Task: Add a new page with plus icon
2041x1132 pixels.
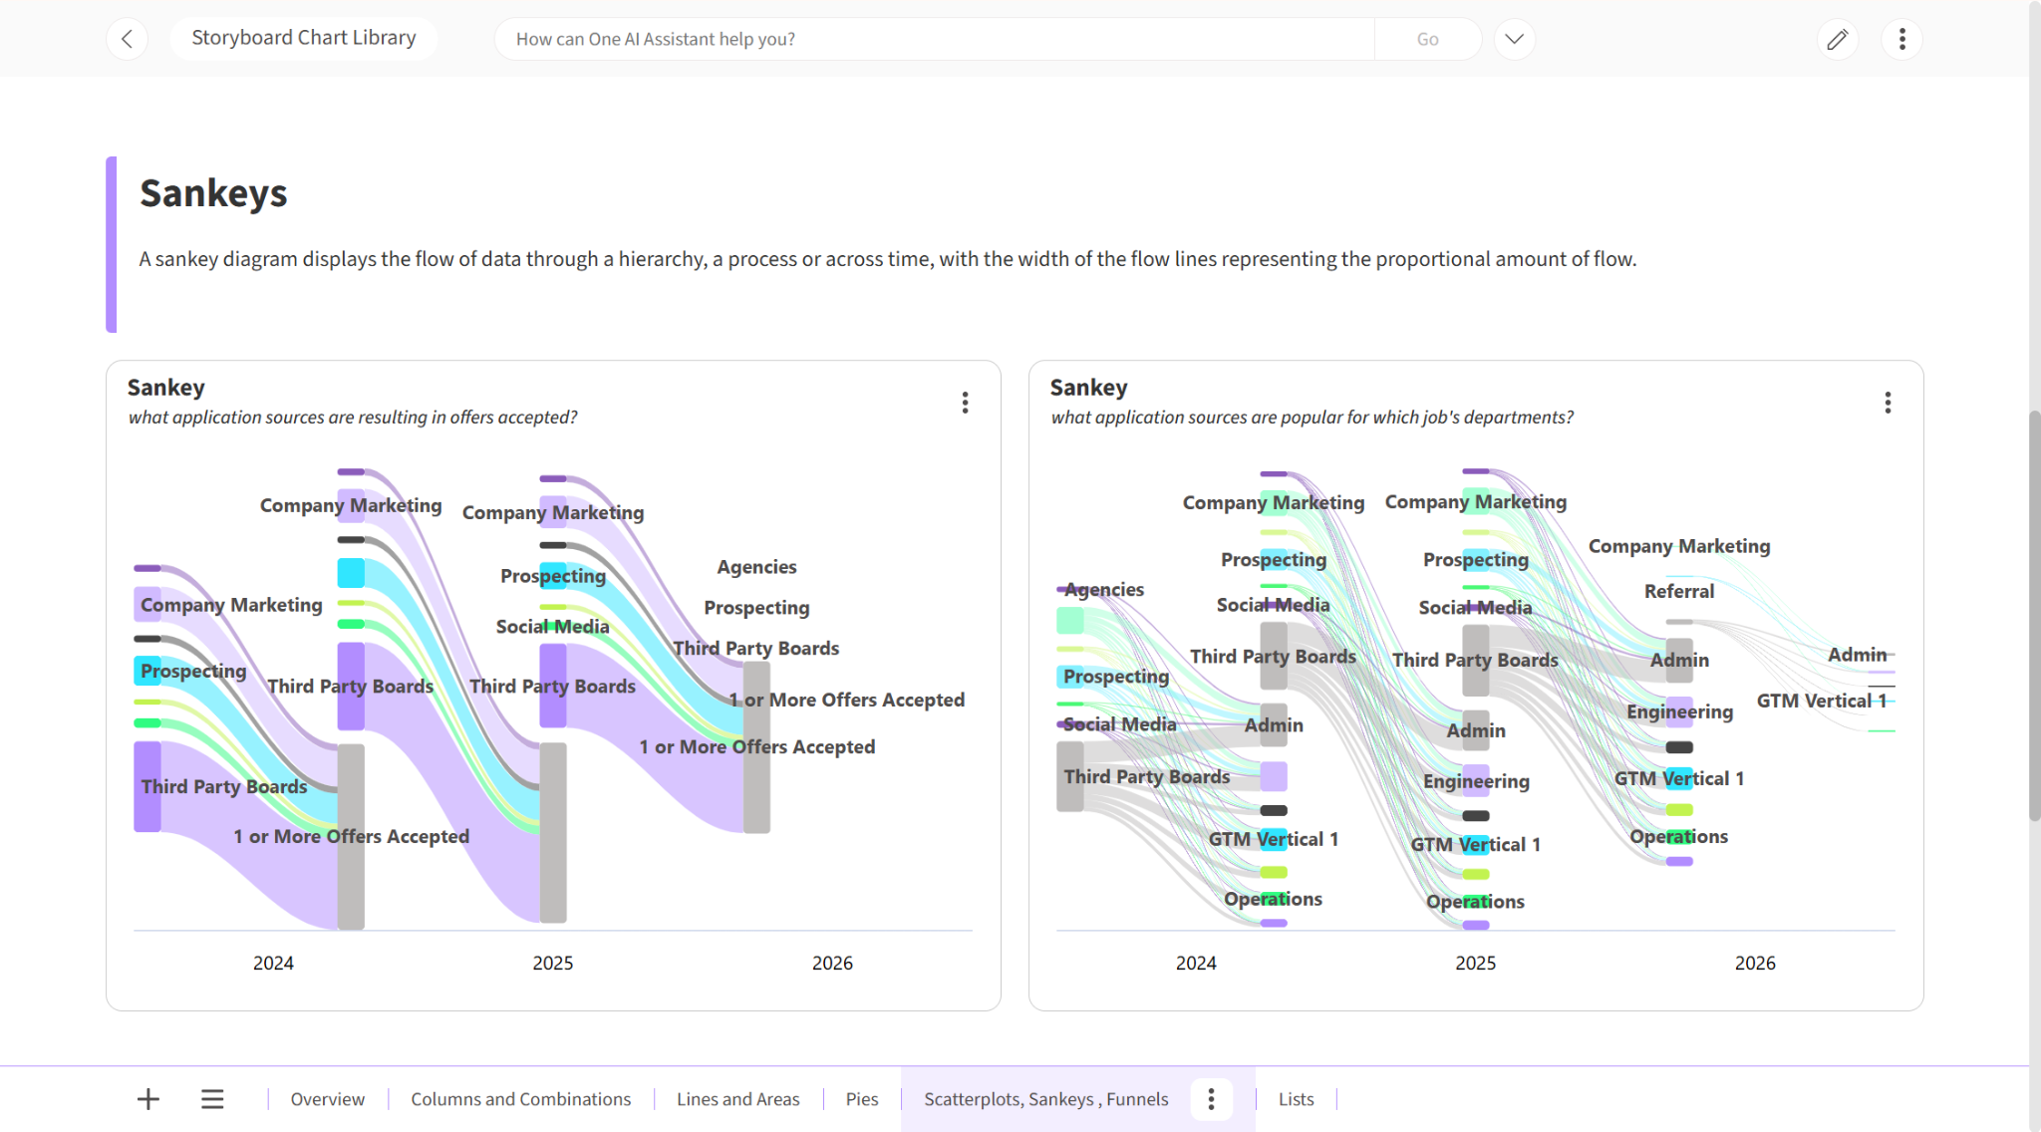Action: 148,1099
